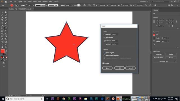Select the Eyedropper tool
Image resolution: width=180 pixels, height=101 pixels.
(x=2, y=39)
